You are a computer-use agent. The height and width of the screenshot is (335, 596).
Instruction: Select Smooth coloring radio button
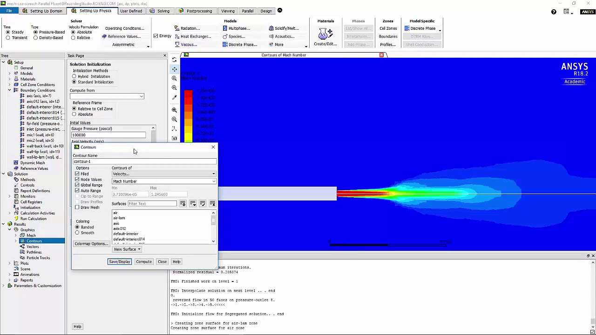77,233
